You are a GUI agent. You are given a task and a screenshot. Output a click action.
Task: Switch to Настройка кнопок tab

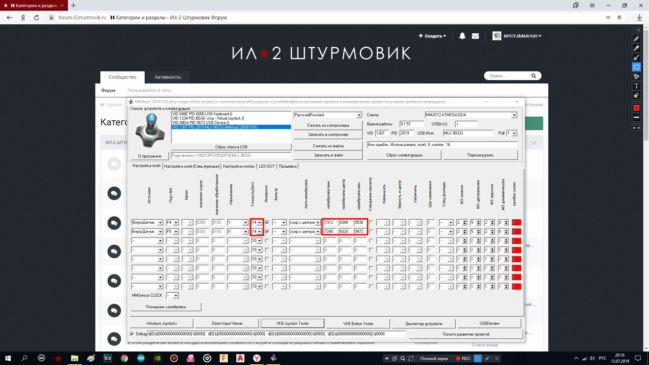click(x=239, y=166)
